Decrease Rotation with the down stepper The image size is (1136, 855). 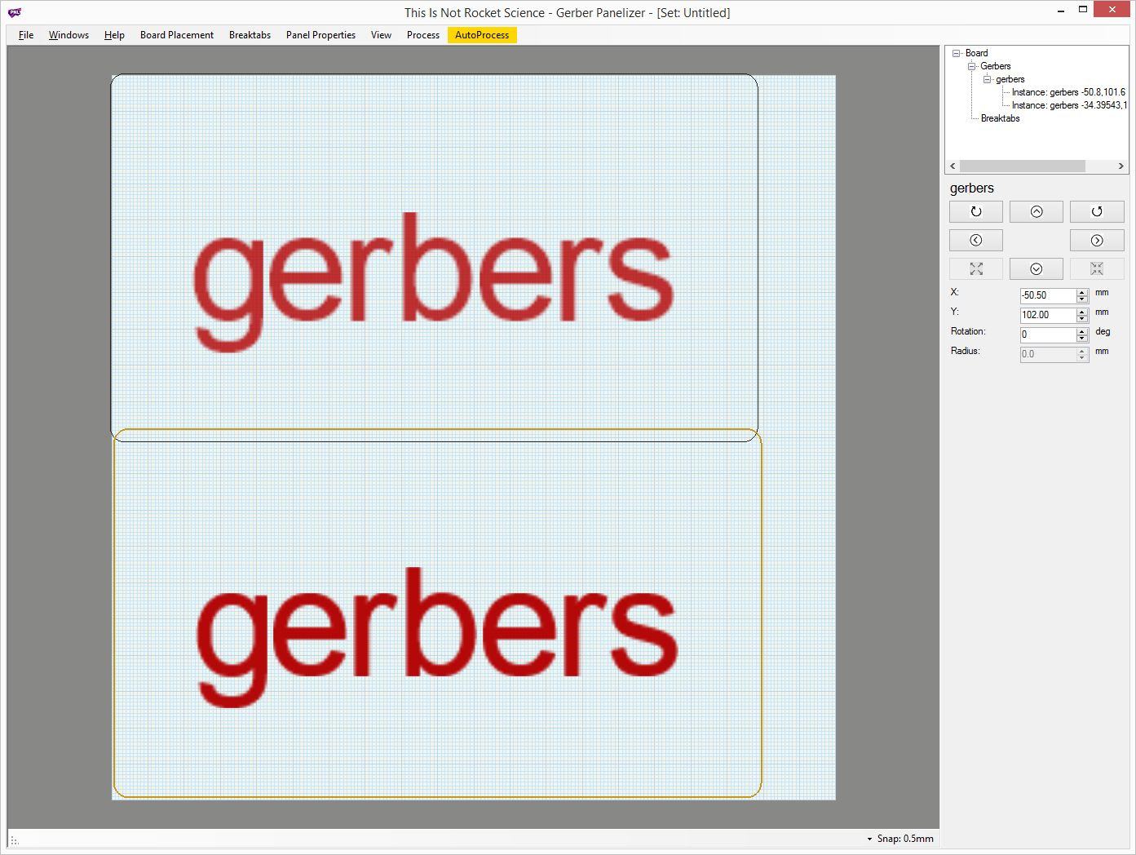(x=1082, y=339)
